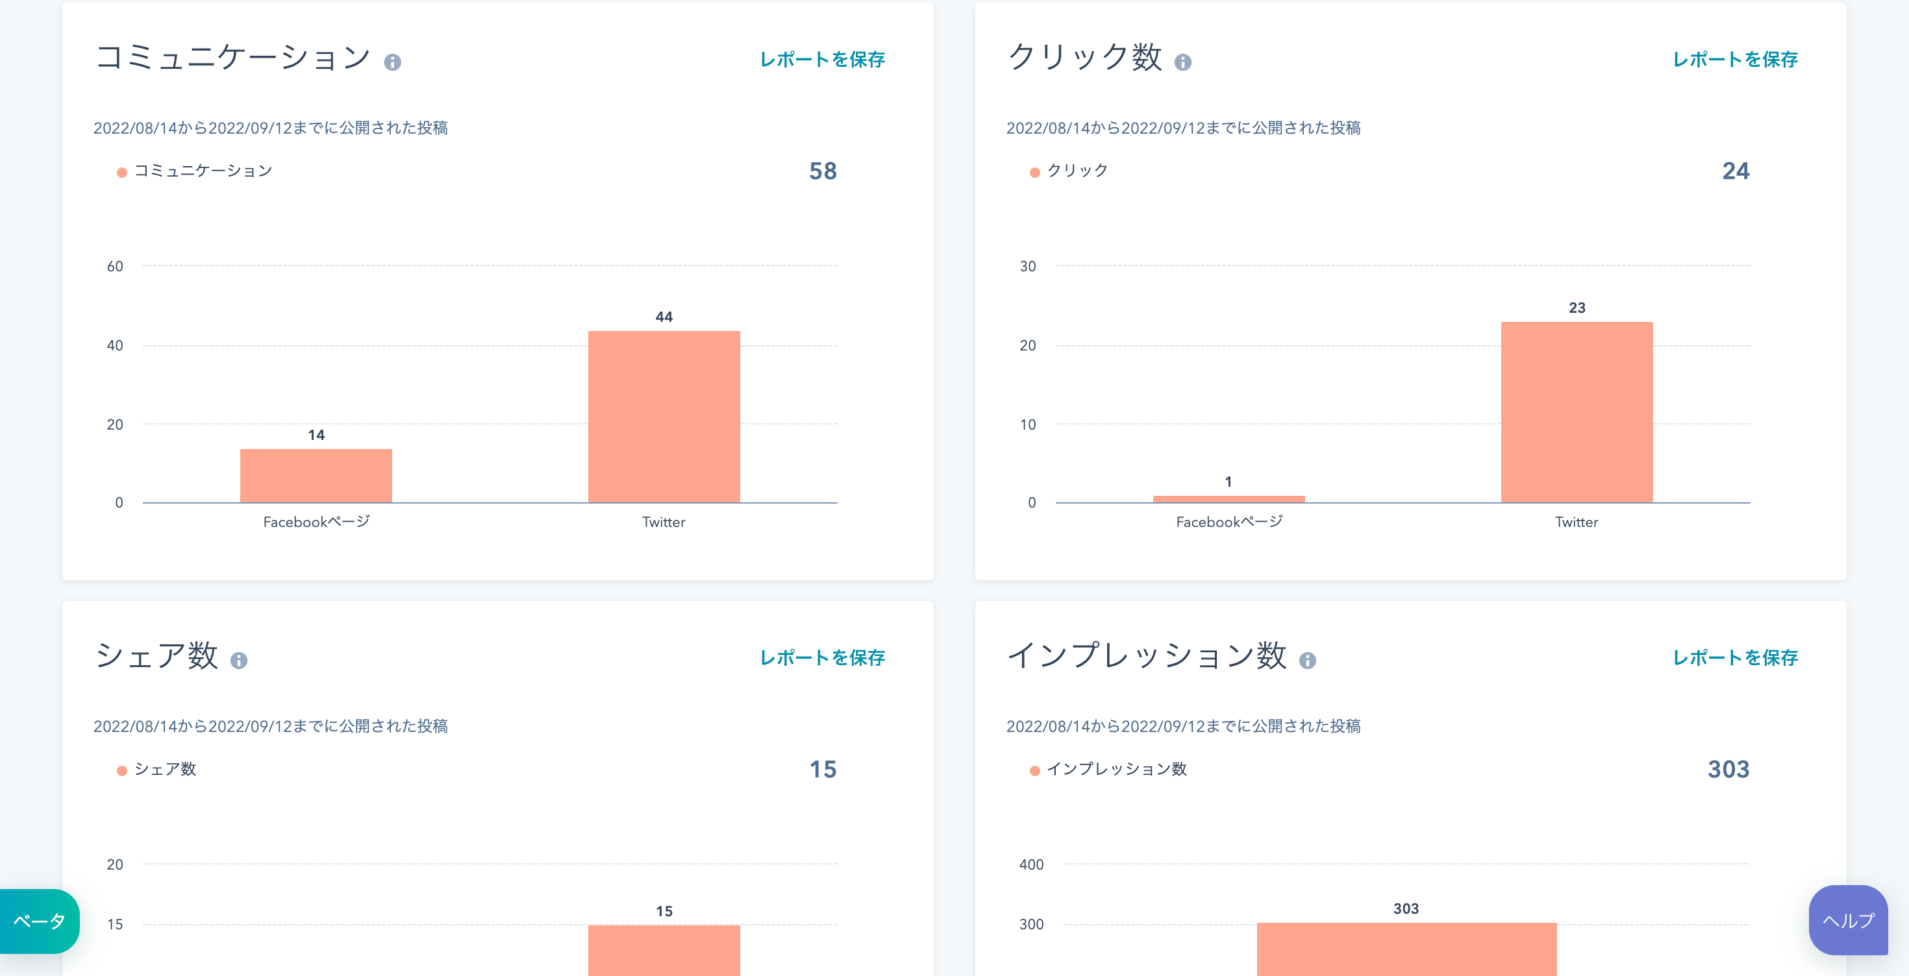Click total value 58 in コミュニケーション
Viewport: 1909px width, 976px height.
(823, 171)
